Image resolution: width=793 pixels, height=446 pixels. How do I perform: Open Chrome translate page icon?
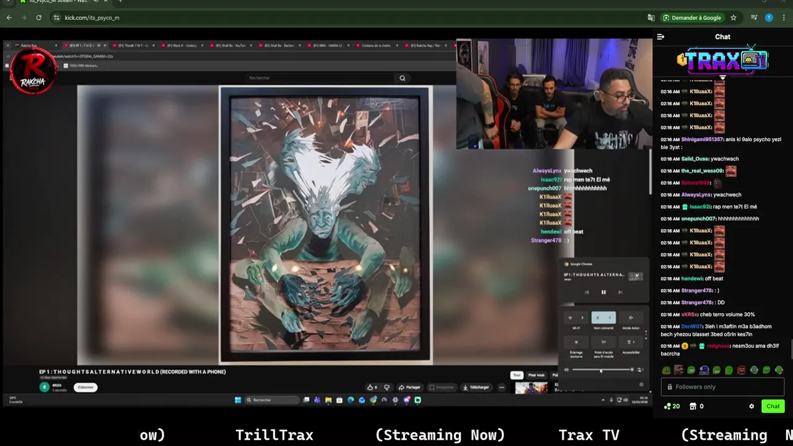pos(651,17)
